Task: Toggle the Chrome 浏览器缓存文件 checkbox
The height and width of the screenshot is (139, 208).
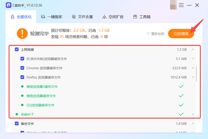Action: click(x=23, y=68)
